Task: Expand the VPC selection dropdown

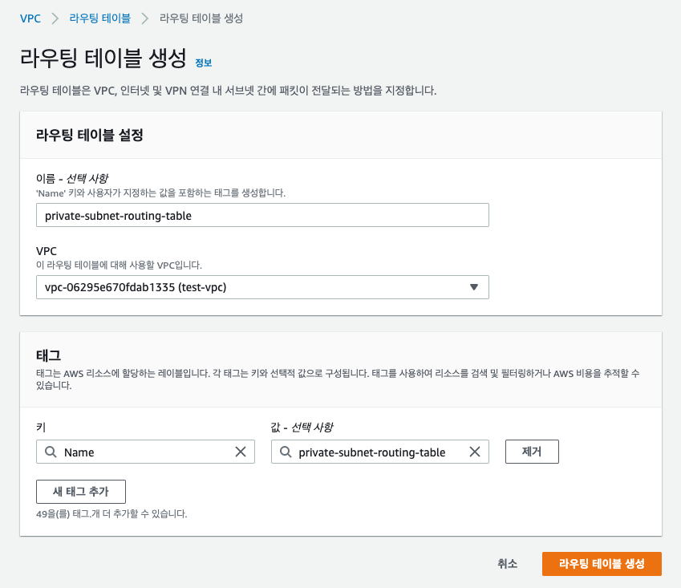Action: [262, 287]
